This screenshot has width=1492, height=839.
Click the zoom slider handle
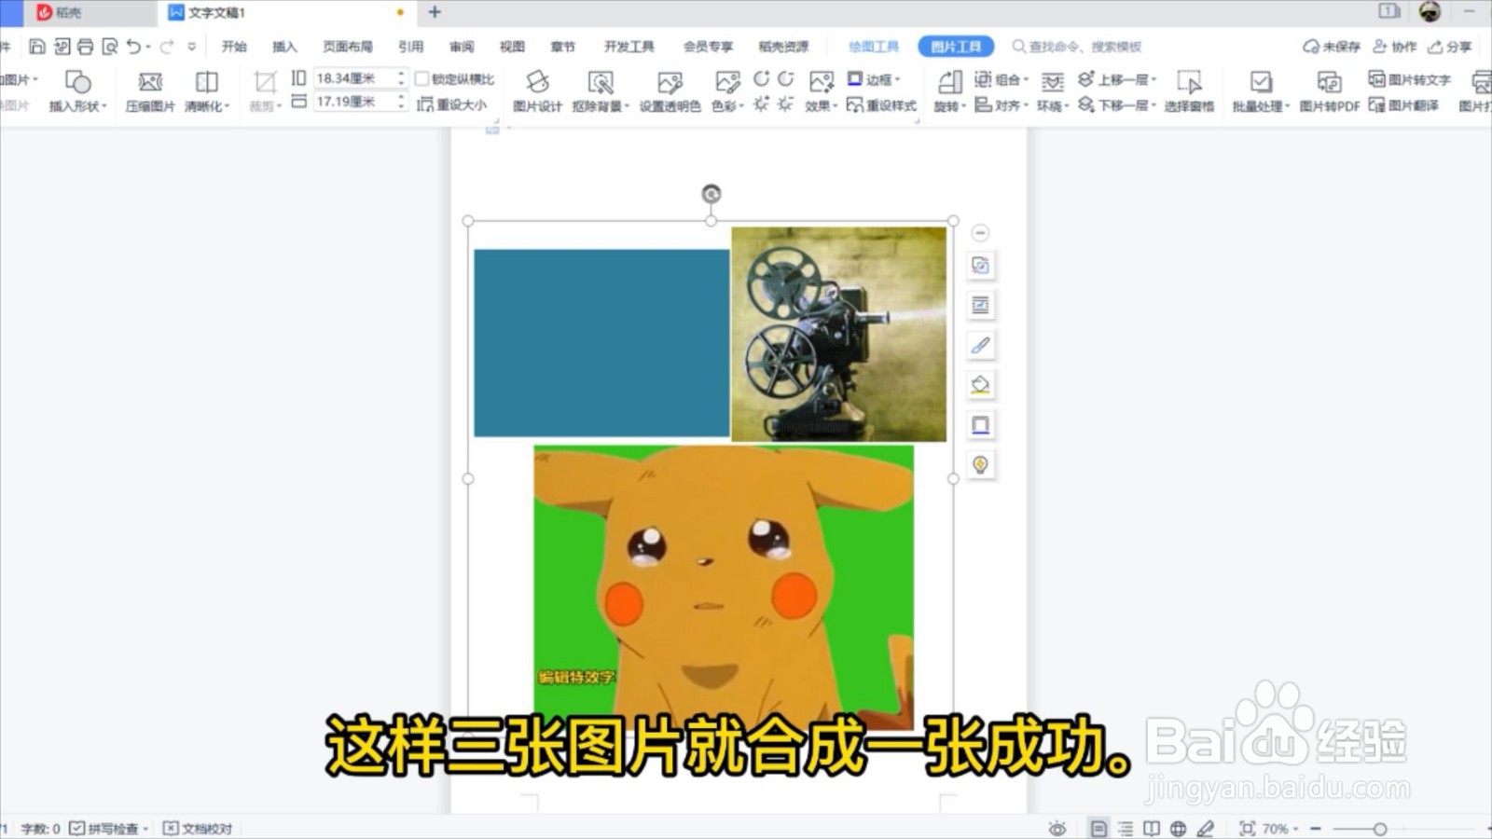(x=1379, y=829)
